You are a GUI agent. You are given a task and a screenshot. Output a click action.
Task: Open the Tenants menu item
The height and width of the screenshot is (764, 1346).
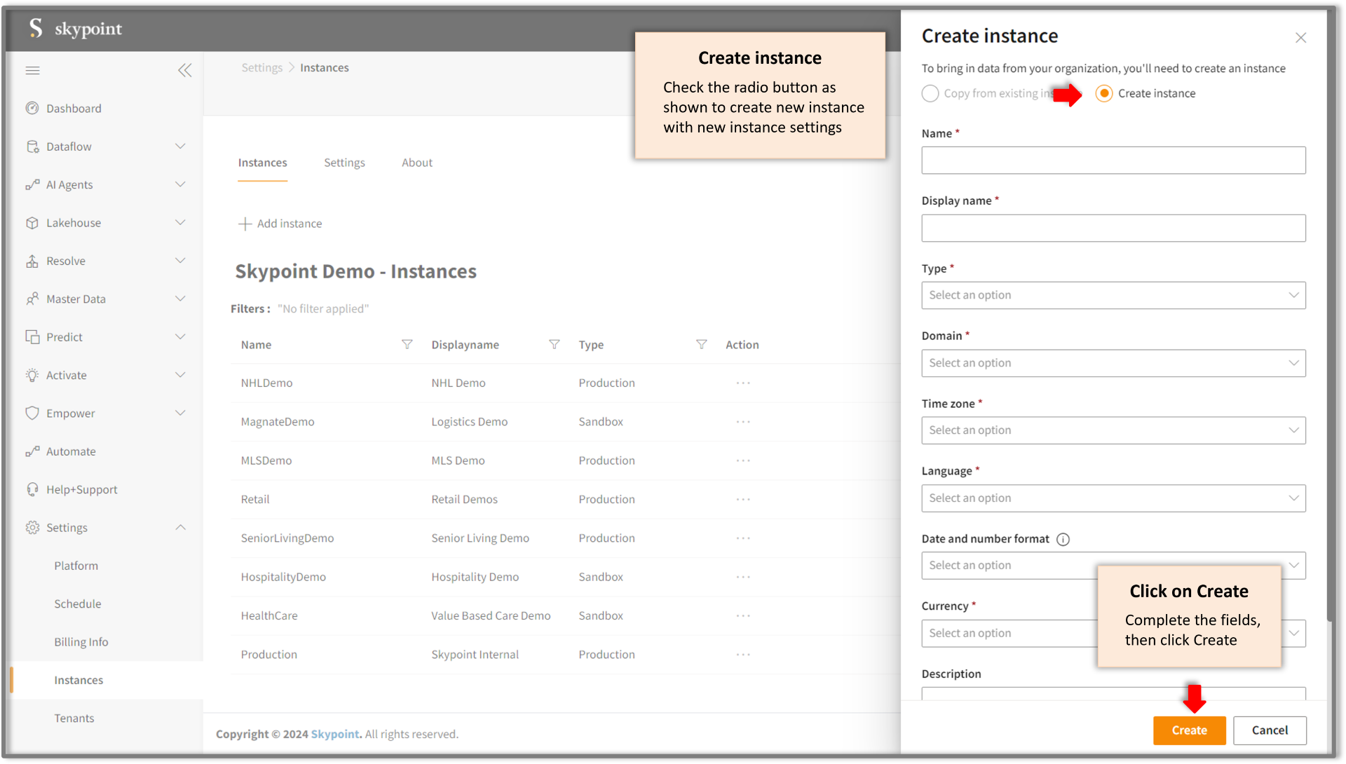point(74,718)
